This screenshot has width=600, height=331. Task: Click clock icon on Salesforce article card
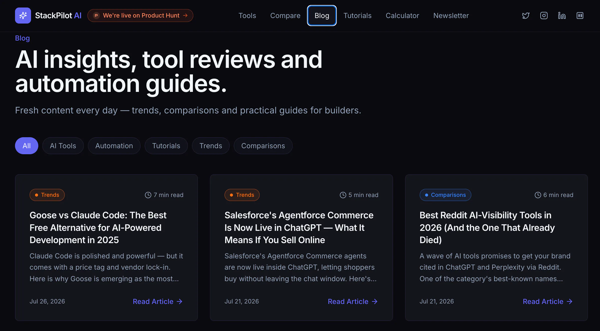coord(343,195)
